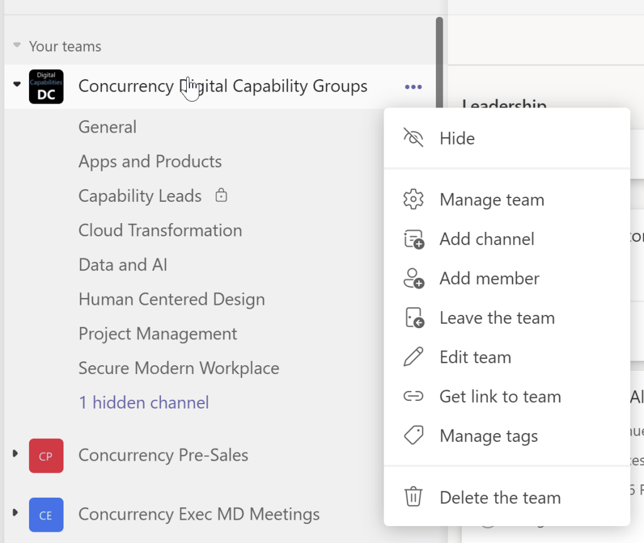Click the Delete the team trash icon
Viewport: 644px width, 543px height.
pyautogui.click(x=413, y=497)
